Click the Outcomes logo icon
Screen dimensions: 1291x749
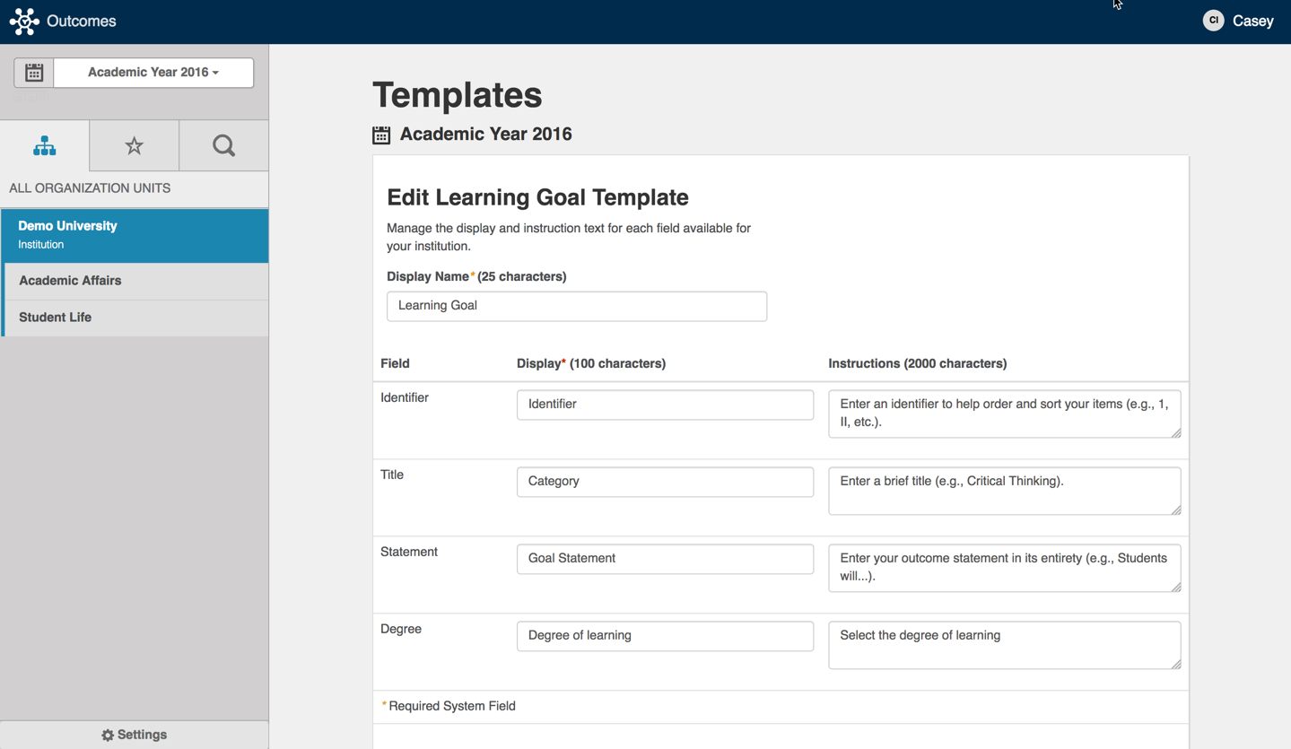24,22
